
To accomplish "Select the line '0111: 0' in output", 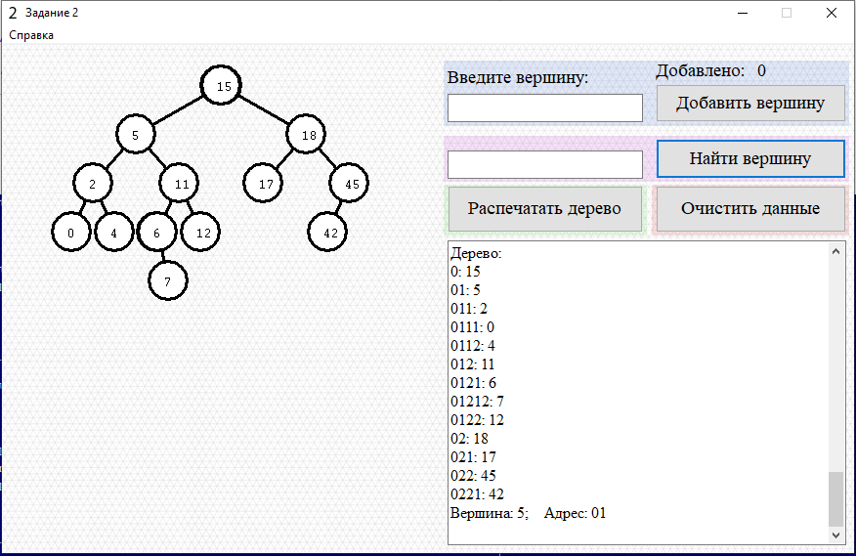I will [x=473, y=327].
